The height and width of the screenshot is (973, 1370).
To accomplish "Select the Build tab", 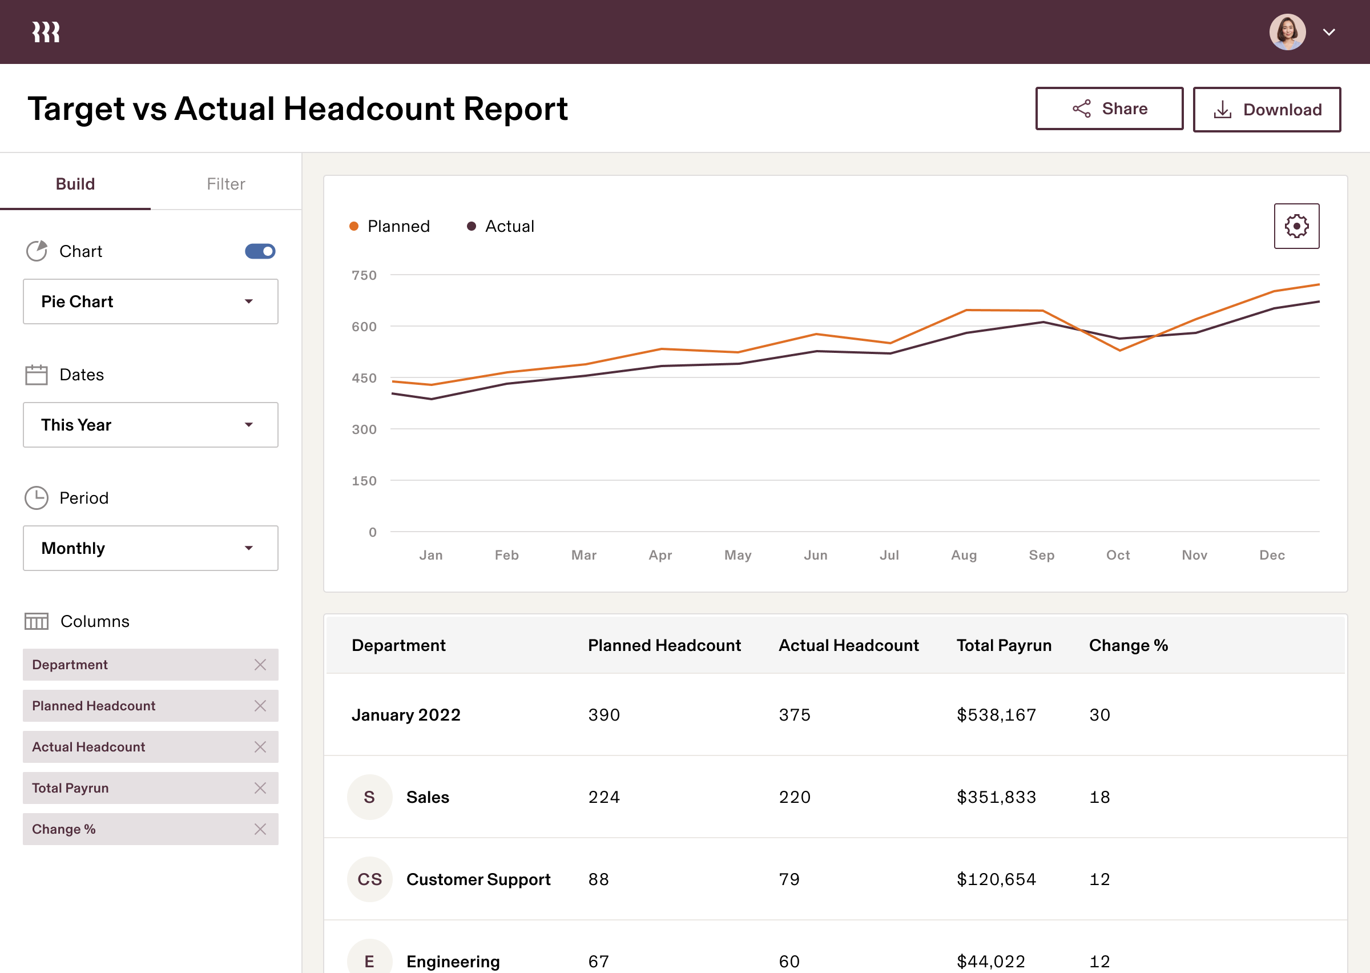I will [75, 183].
